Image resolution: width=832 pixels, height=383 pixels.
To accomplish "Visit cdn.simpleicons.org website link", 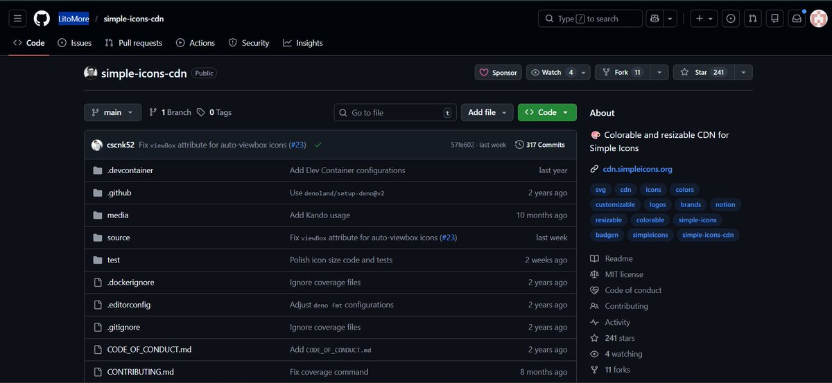I will [x=637, y=169].
